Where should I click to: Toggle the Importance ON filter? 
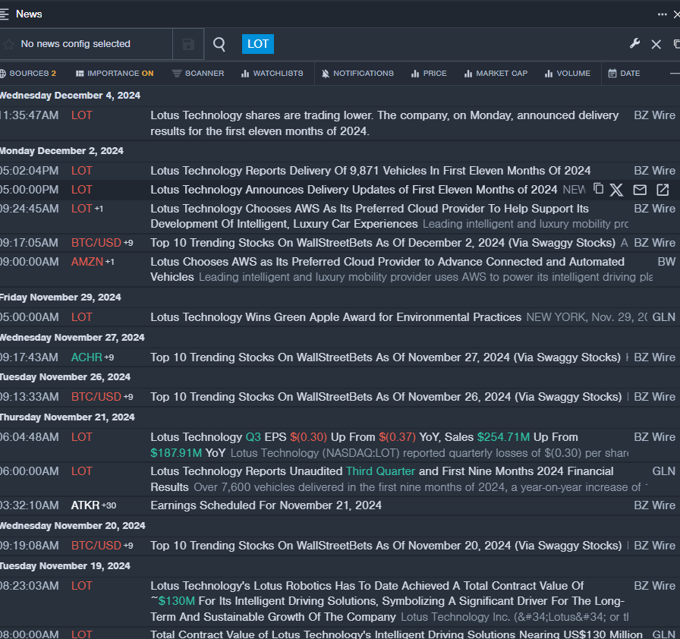(115, 74)
